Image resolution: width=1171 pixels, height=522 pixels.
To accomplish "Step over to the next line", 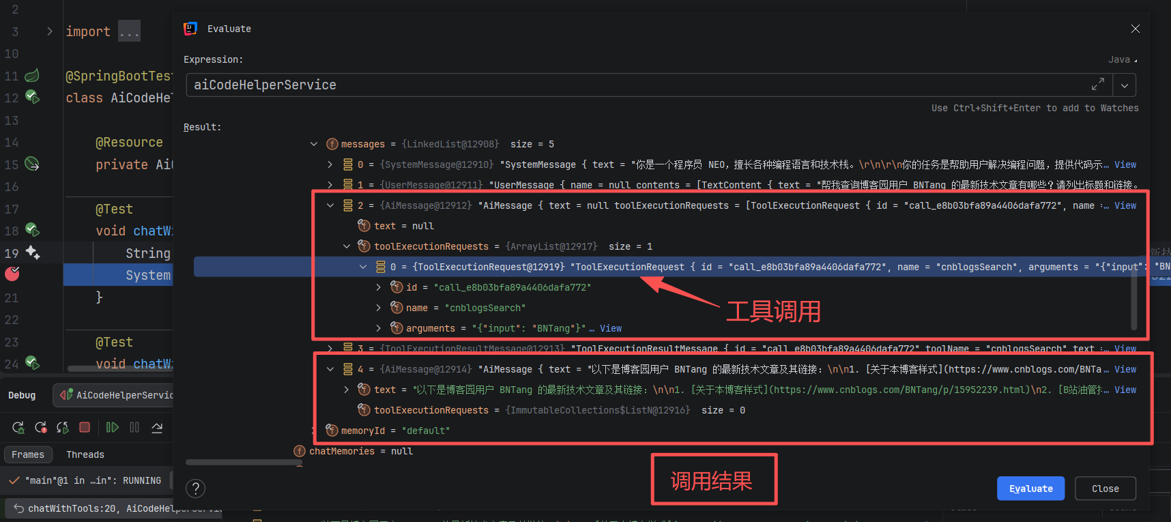I will point(157,427).
